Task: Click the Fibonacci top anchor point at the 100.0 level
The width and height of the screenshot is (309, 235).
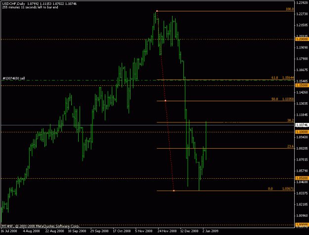Action: click(x=157, y=11)
